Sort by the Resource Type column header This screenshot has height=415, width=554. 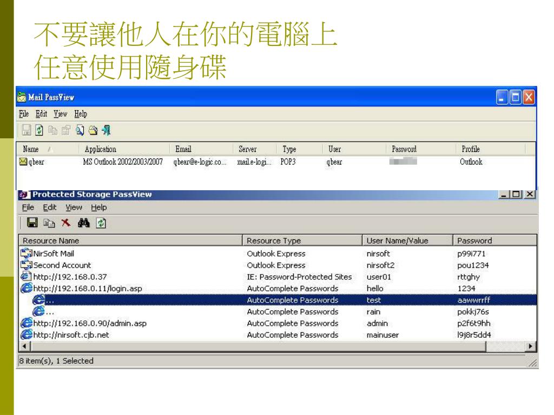302,240
